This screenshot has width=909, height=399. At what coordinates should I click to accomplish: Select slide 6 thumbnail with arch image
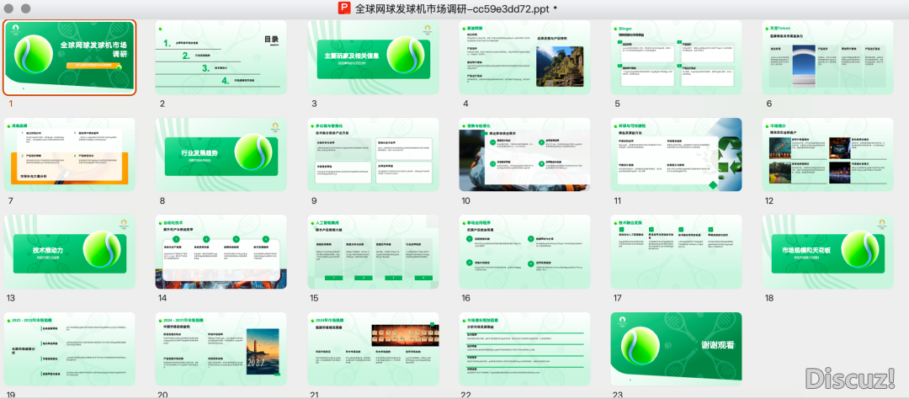click(x=828, y=57)
